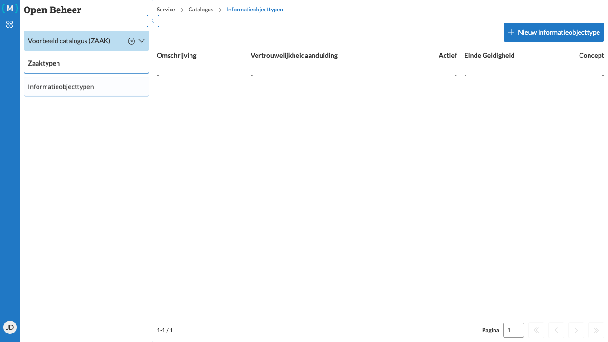Go to the Catalogus breadcrumb
The image size is (608, 342).
click(x=201, y=9)
